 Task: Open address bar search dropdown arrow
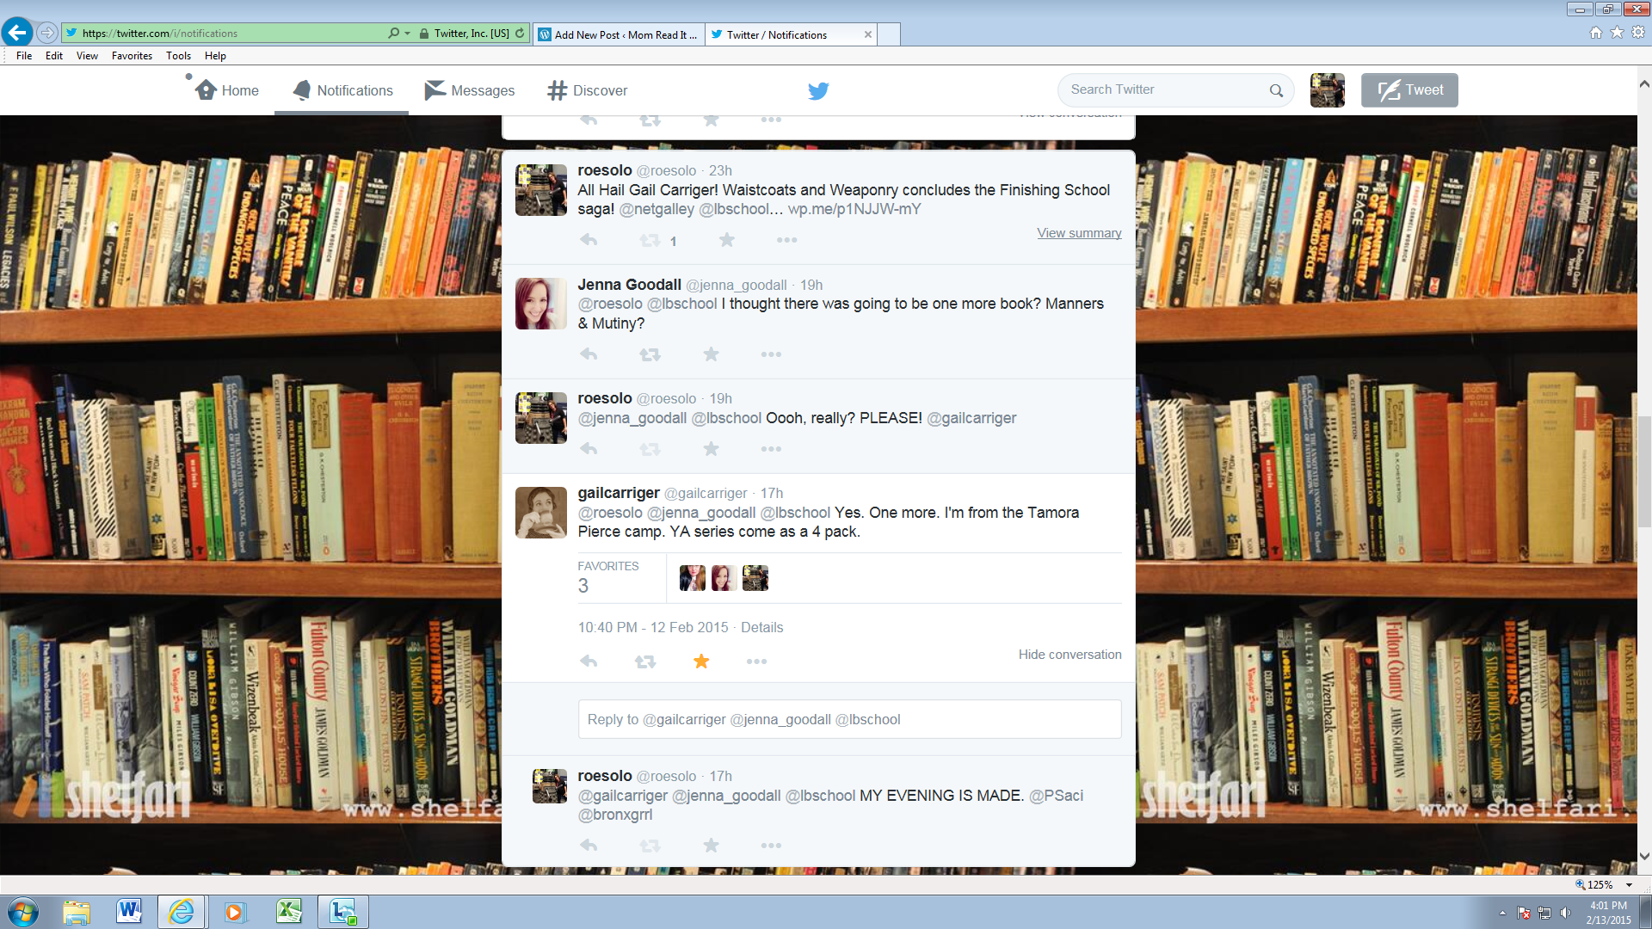click(x=407, y=34)
